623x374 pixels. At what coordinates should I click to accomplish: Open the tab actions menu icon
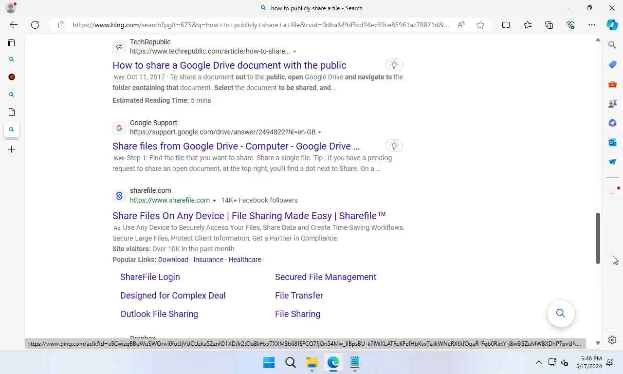tap(11, 43)
